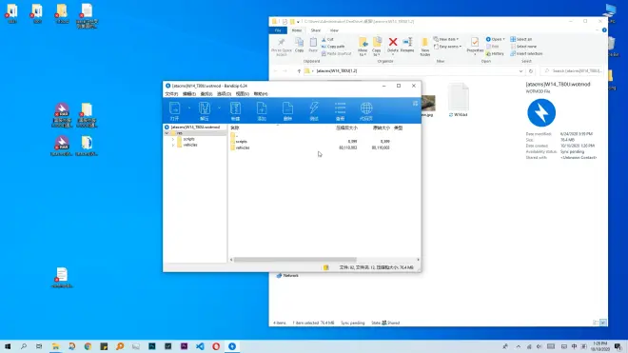Open Bandizip's File (文件) menu

pyautogui.click(x=171, y=94)
